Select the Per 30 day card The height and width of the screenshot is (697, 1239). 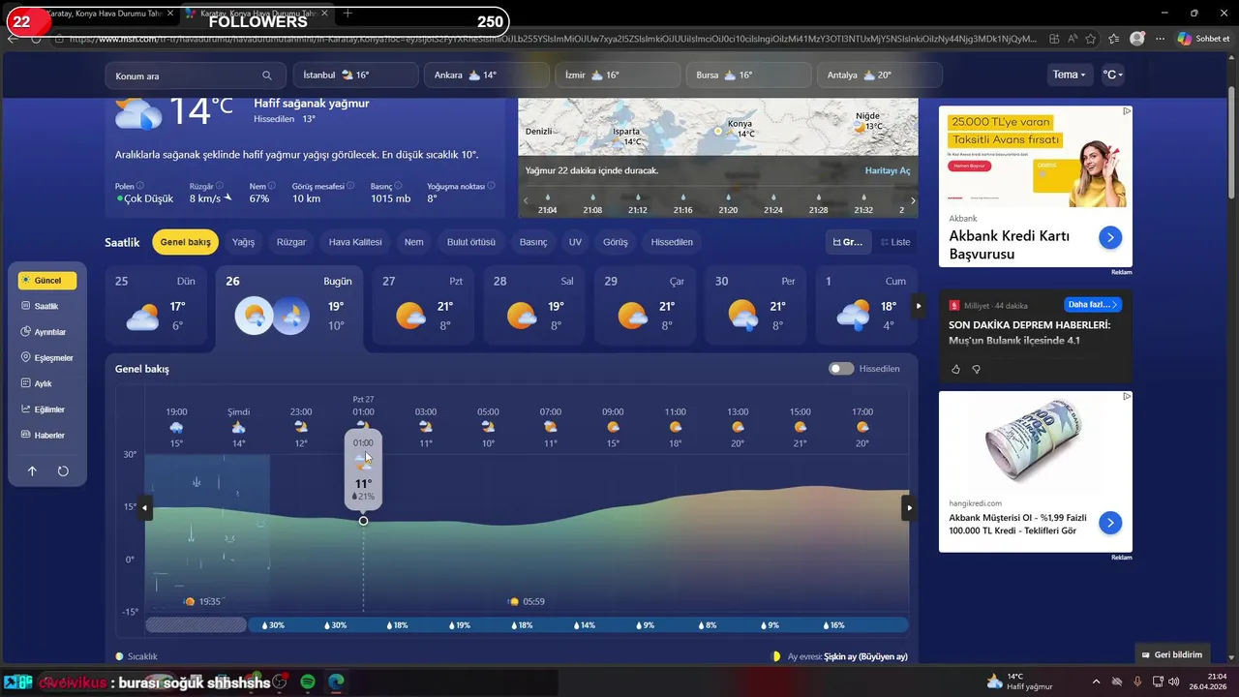coord(756,305)
